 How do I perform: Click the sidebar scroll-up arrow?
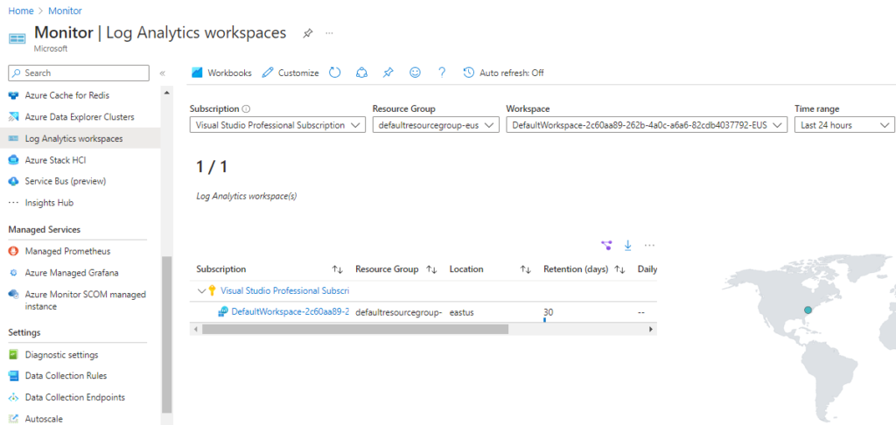[x=166, y=93]
